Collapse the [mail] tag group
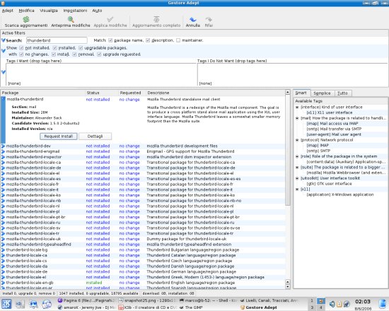This screenshot has height=311, width=389. click(x=297, y=118)
